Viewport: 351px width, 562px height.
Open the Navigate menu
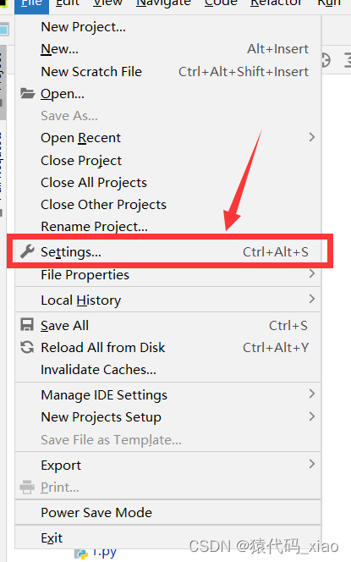click(163, 3)
